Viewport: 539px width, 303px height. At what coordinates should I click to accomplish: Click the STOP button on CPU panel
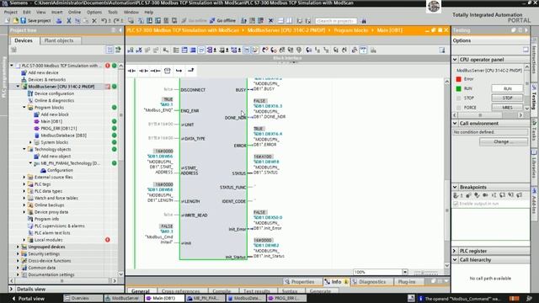coord(507,98)
